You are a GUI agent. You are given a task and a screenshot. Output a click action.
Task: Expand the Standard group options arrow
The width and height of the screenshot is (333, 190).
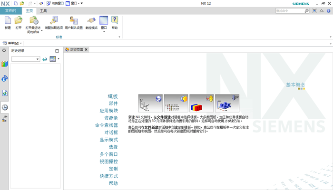119,37
